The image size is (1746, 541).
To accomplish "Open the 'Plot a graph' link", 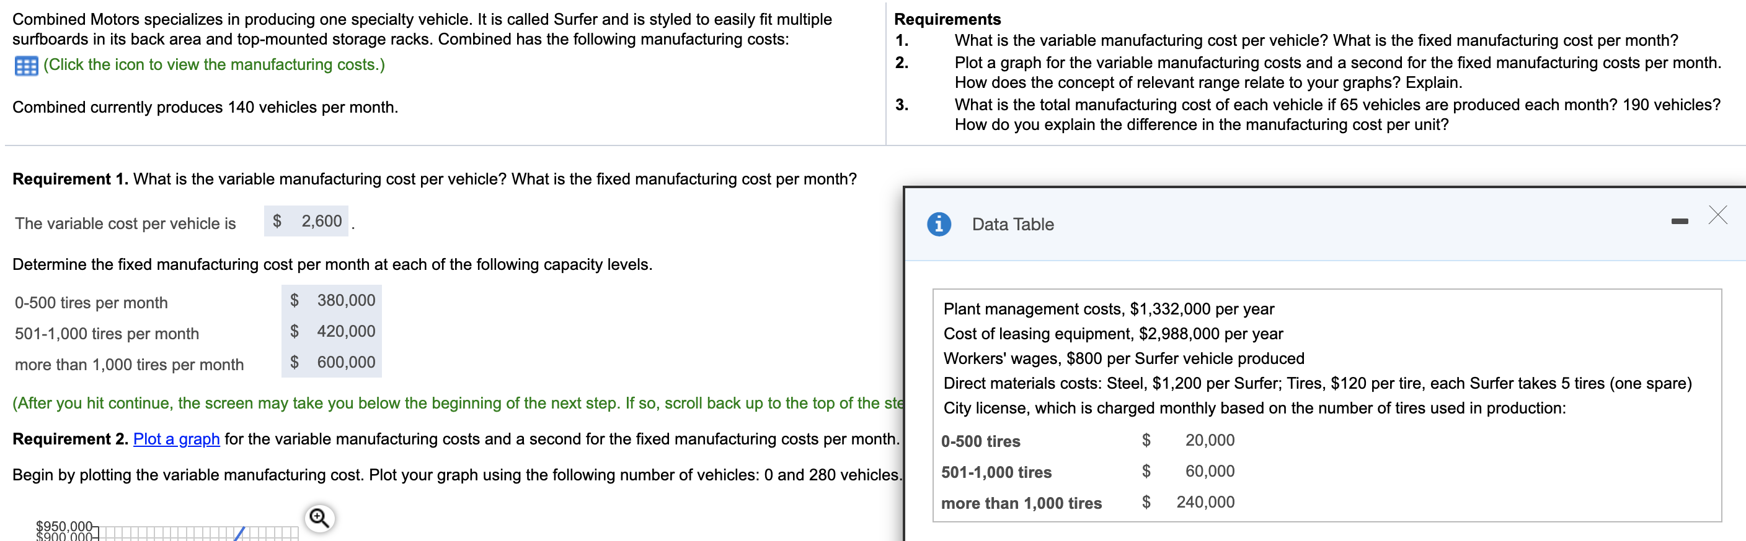I will click(x=176, y=439).
